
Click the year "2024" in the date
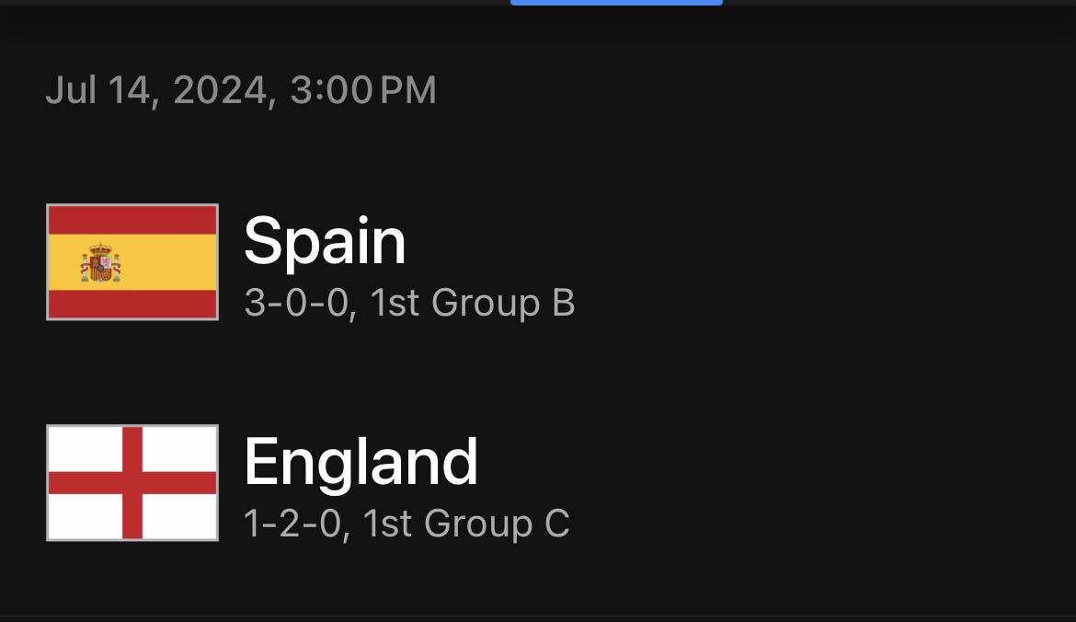tap(220, 90)
